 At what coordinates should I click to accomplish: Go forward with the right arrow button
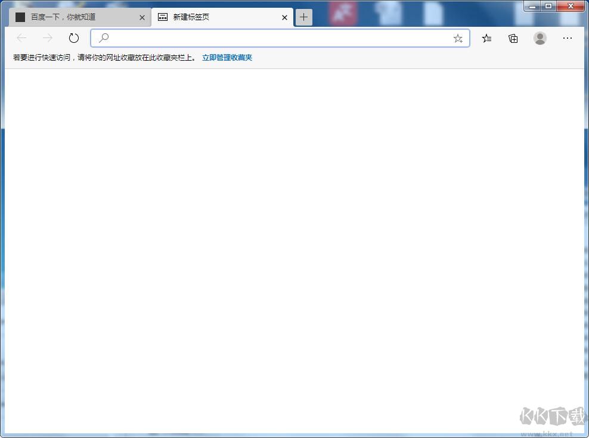pos(48,38)
